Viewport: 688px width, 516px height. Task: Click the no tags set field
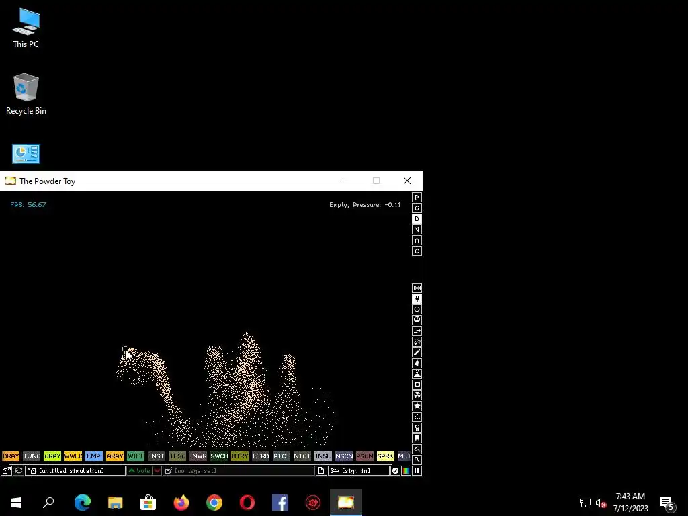(239, 471)
